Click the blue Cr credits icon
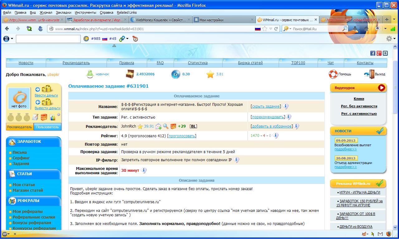This screenshot has height=239, width=399. (x=175, y=74)
